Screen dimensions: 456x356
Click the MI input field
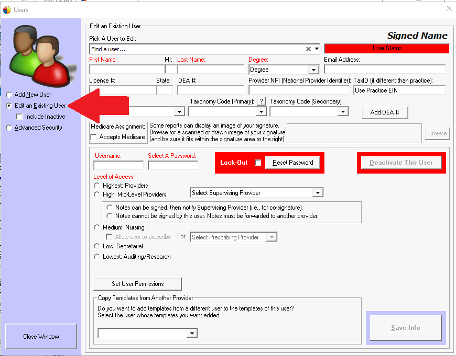pyautogui.click(x=171, y=70)
